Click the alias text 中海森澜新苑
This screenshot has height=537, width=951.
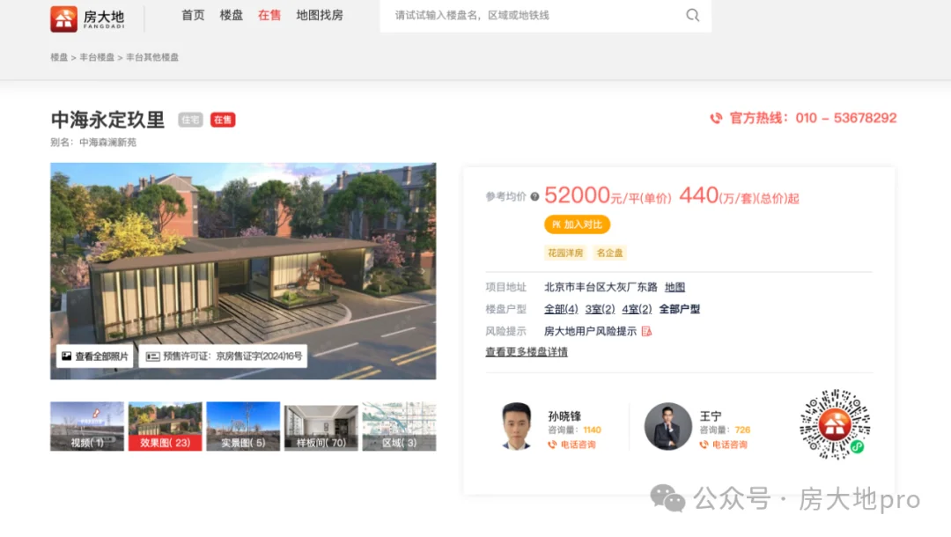pyautogui.click(x=108, y=143)
